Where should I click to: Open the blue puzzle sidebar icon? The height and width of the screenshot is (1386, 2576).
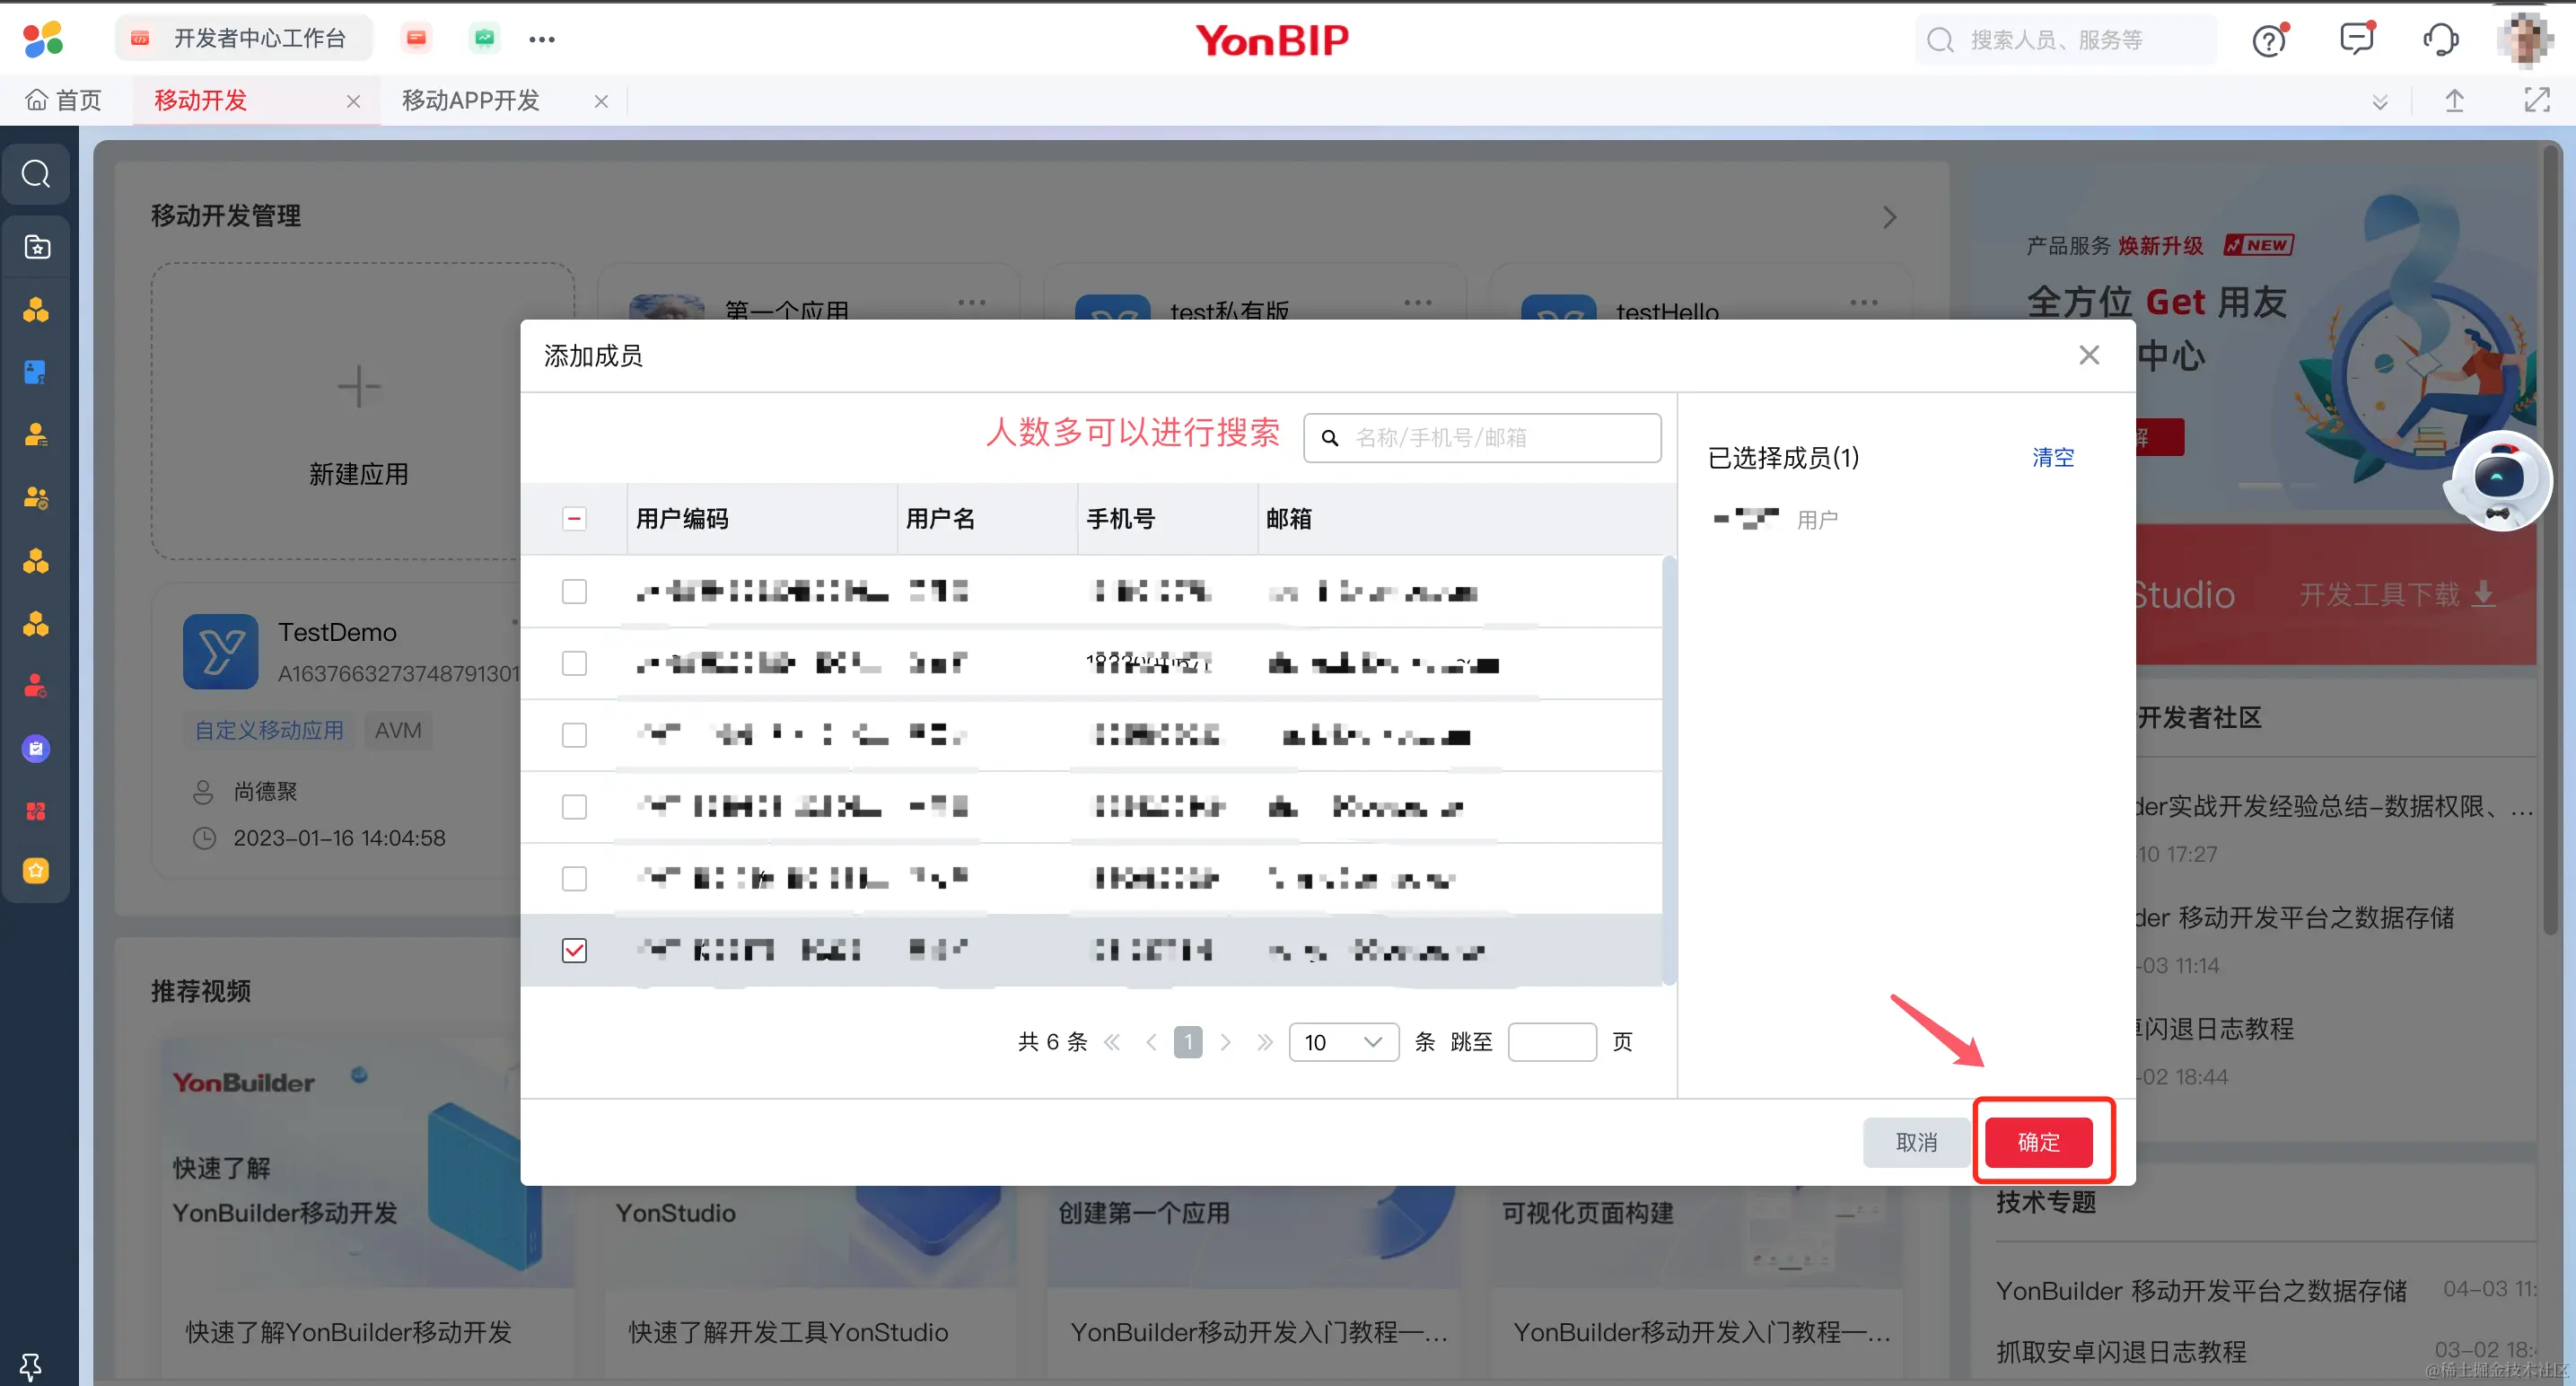pos(36,372)
